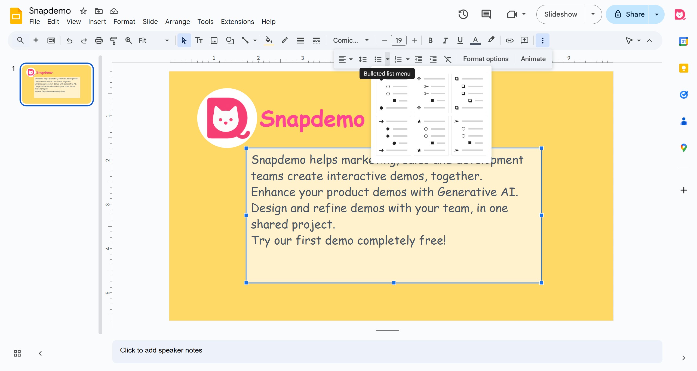
Task: Open the Search menus magnifier icon
Action: coord(20,40)
